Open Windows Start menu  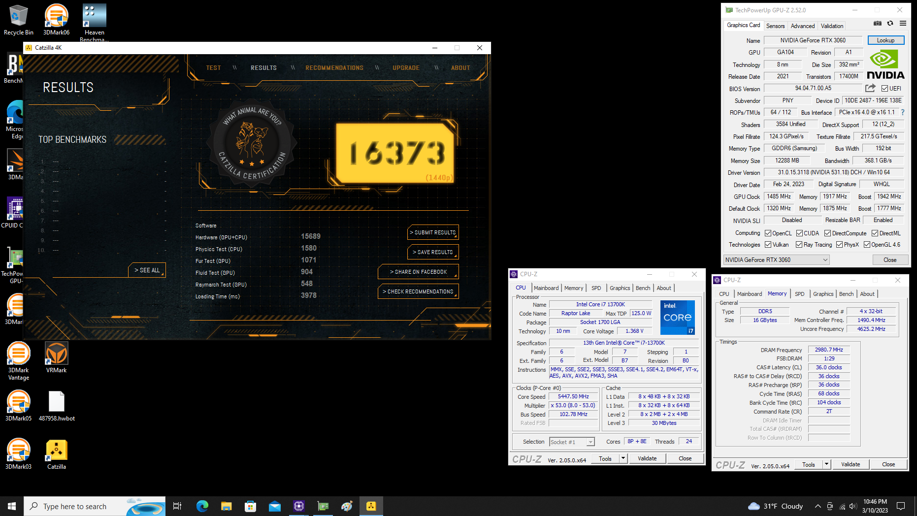click(x=12, y=506)
